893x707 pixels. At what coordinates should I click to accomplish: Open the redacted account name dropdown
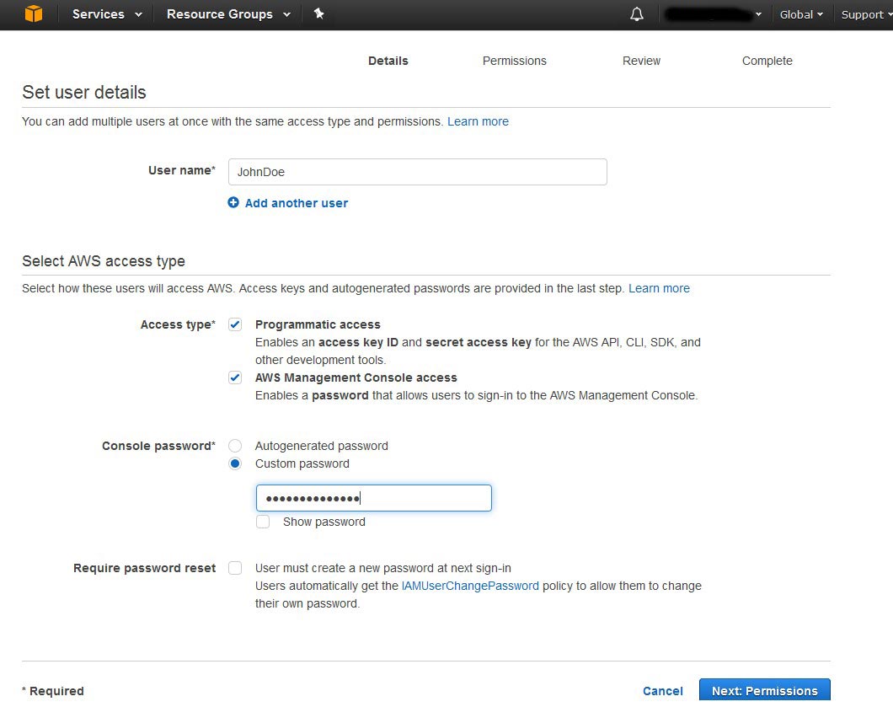tap(713, 14)
